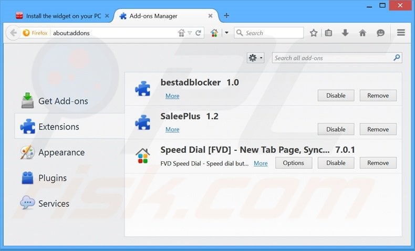The width and height of the screenshot is (415, 251).
Task: Click the browser back arrow button
Action: coord(13,33)
